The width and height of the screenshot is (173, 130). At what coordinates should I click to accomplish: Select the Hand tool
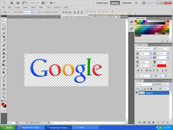pyautogui.click(x=4, y=93)
